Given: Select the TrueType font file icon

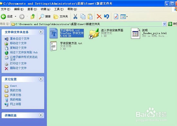Looking at the screenshot, I should tap(54, 33).
